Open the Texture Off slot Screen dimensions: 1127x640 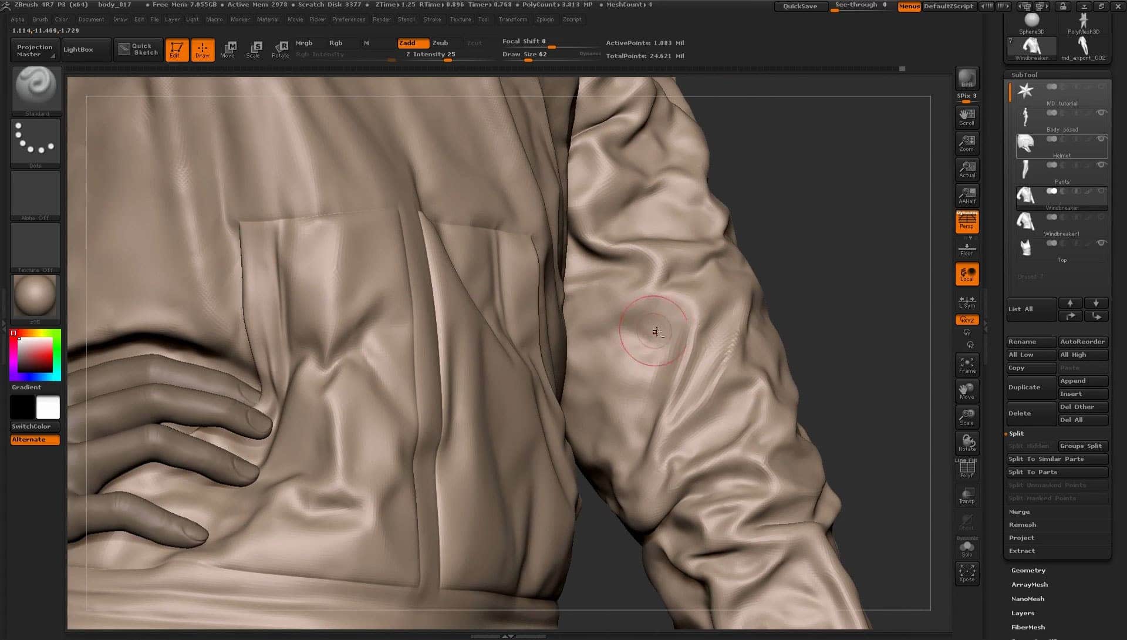[x=36, y=247]
